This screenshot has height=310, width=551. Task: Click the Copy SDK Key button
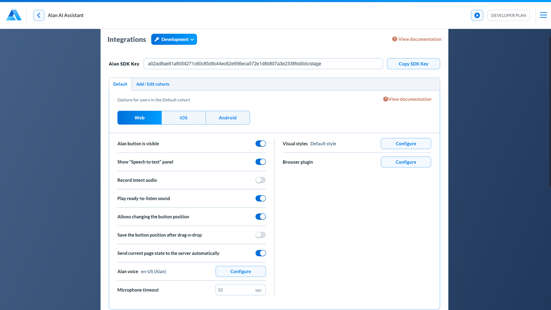coord(413,63)
